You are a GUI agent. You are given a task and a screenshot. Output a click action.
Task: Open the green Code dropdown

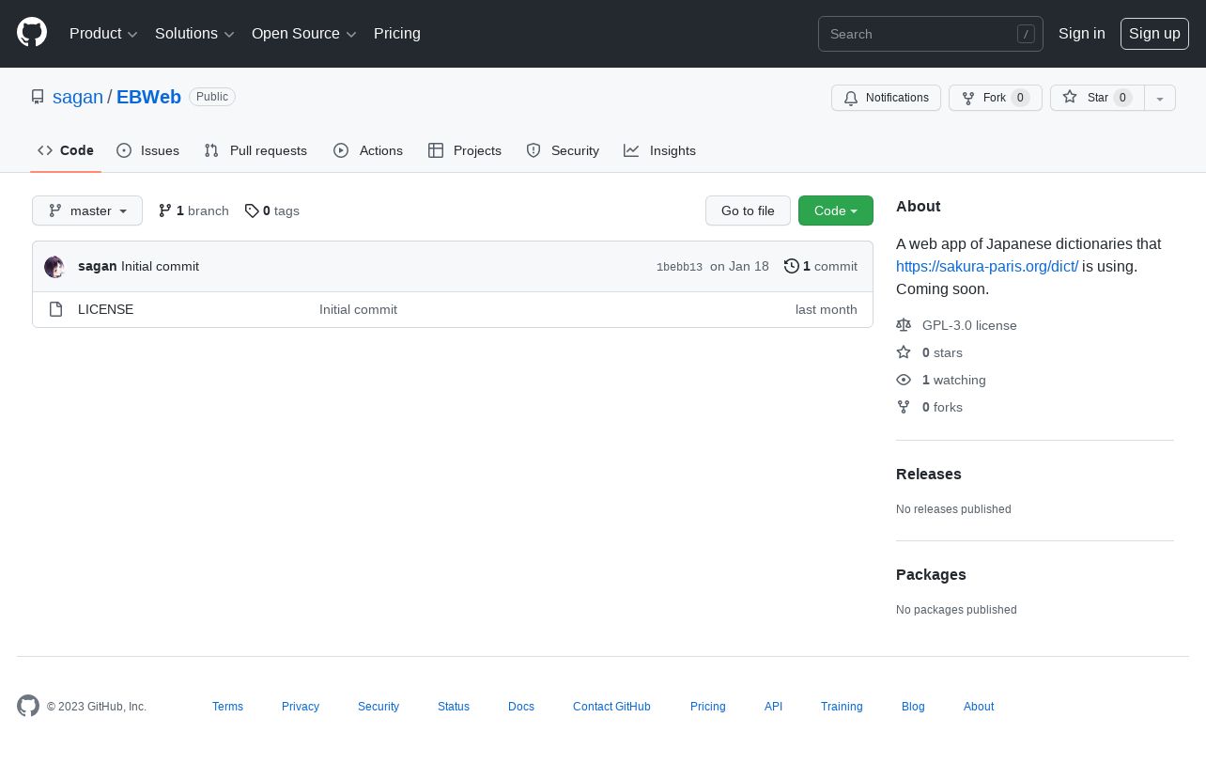coord(836,210)
